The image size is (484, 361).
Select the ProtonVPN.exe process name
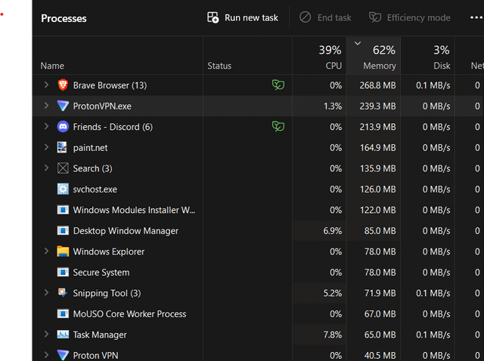click(102, 106)
